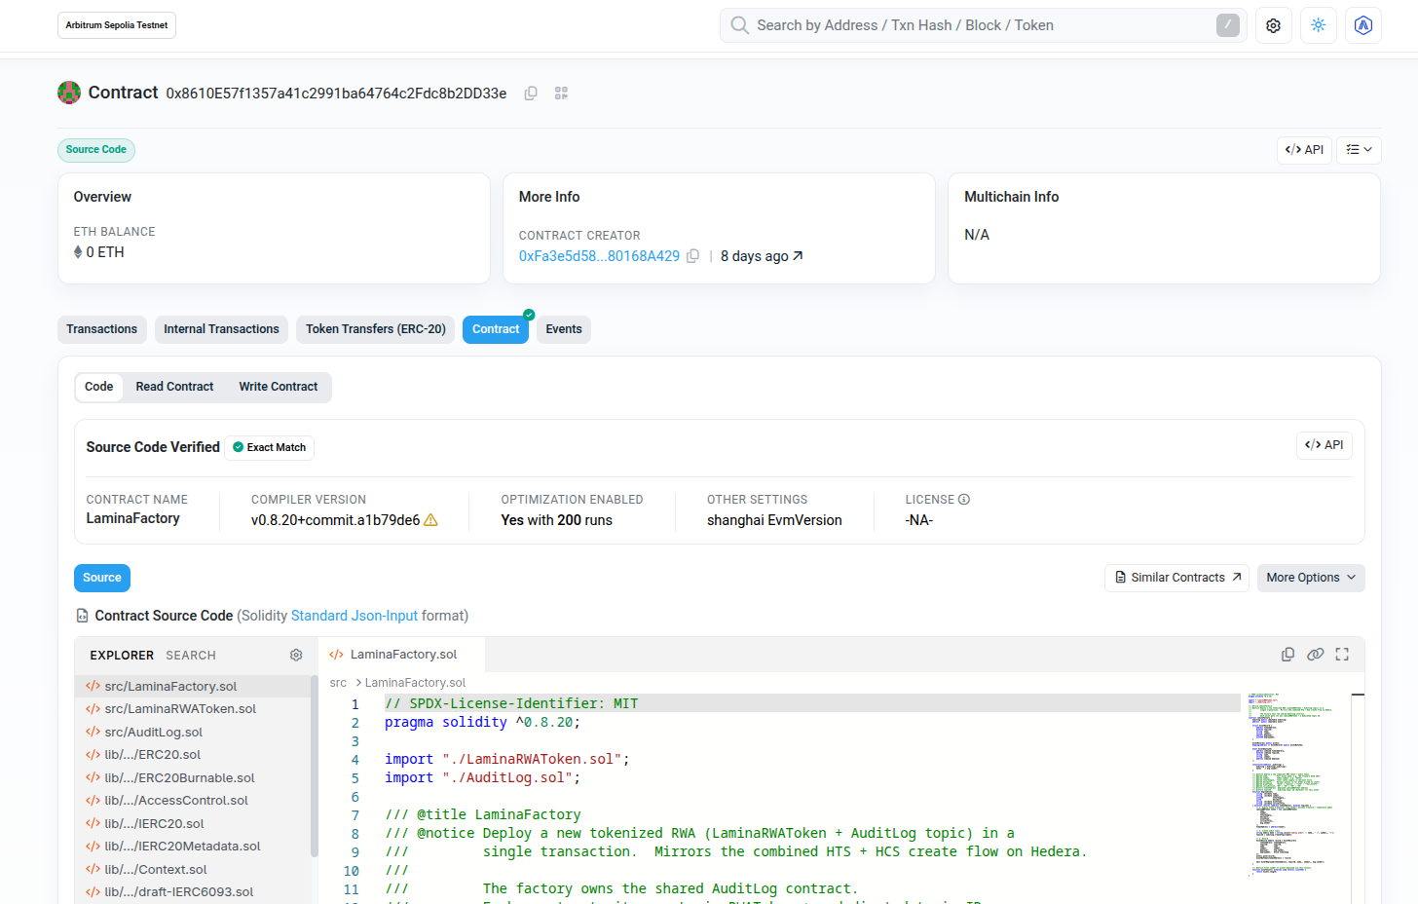This screenshot has width=1418, height=904.
Task: Open lib/.../draft-IERC6093.sol in the explorer
Action: (193, 892)
